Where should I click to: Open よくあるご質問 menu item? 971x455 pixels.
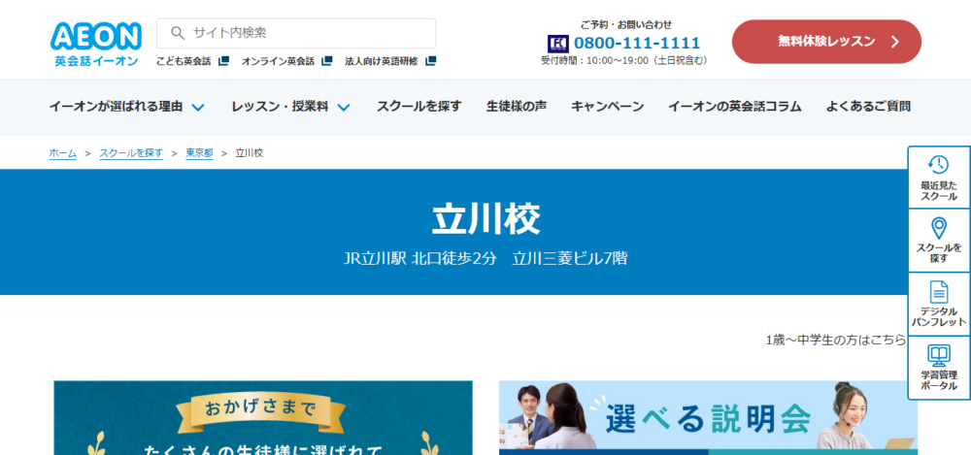click(x=868, y=107)
